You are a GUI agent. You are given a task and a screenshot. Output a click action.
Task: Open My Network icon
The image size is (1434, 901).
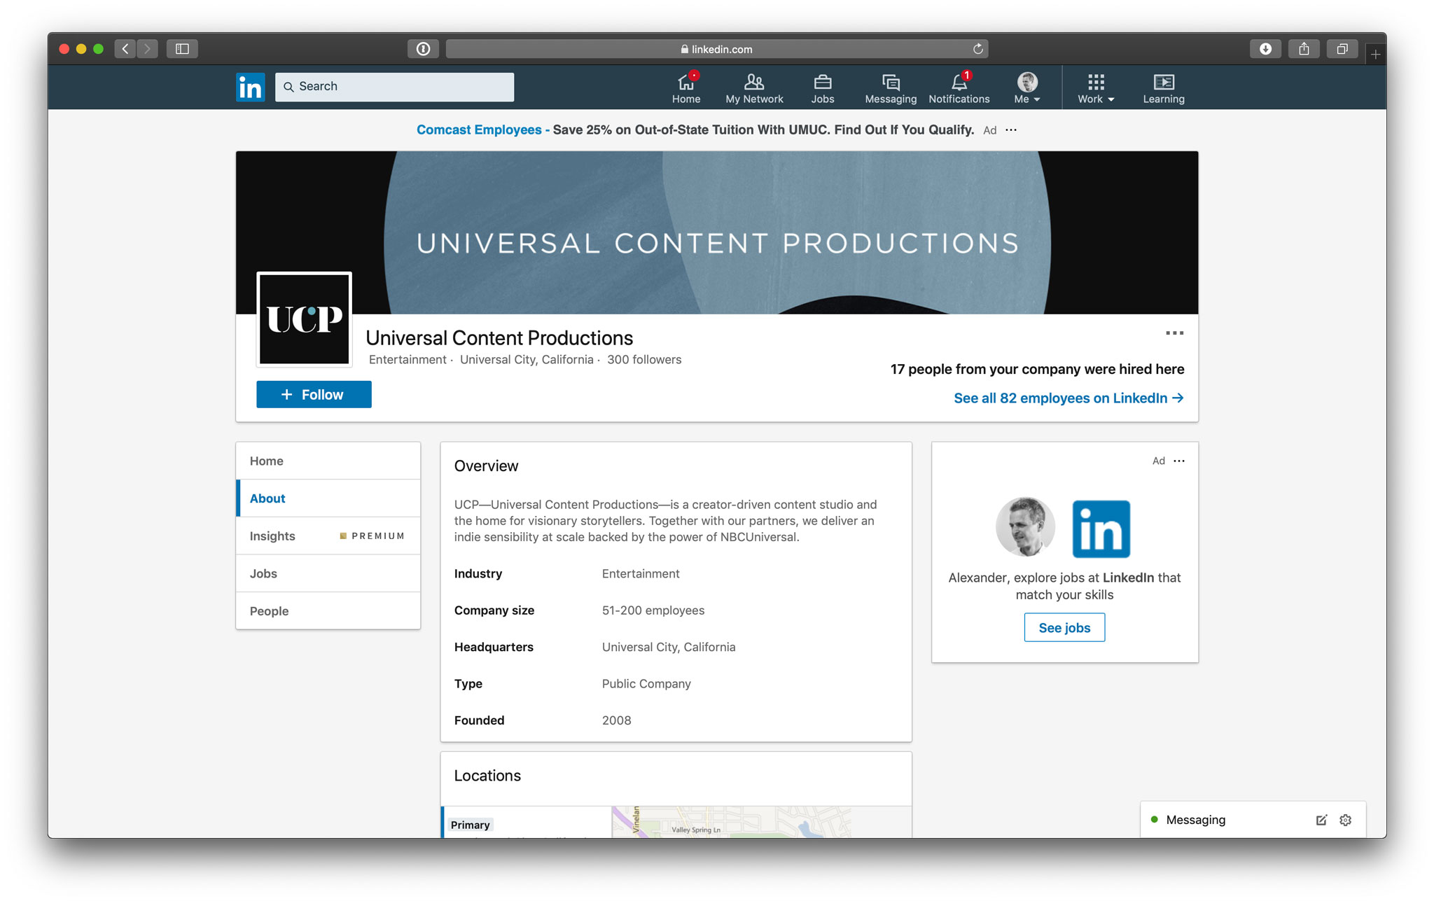point(753,88)
